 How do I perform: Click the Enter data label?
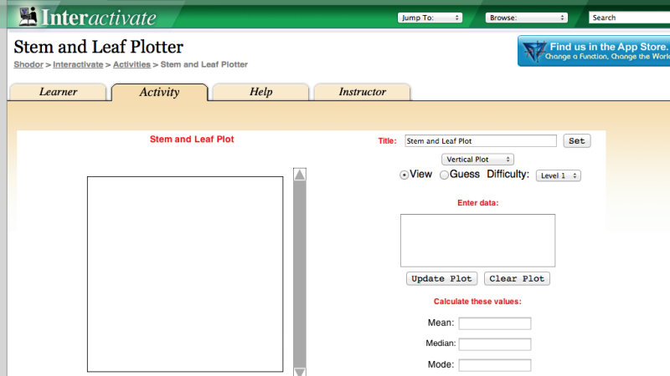tap(477, 203)
